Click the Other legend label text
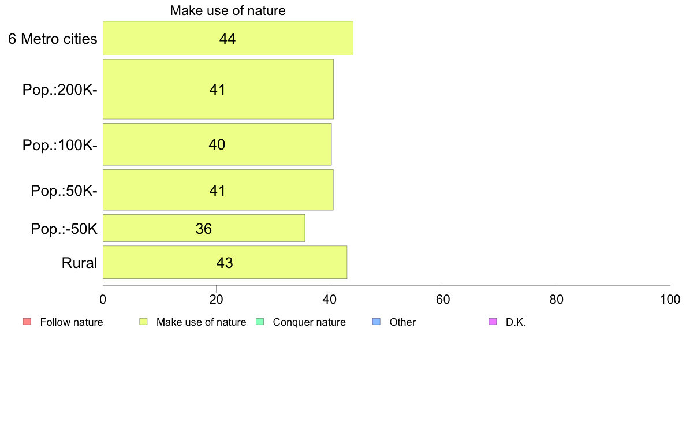The height and width of the screenshot is (425, 686). click(x=402, y=322)
